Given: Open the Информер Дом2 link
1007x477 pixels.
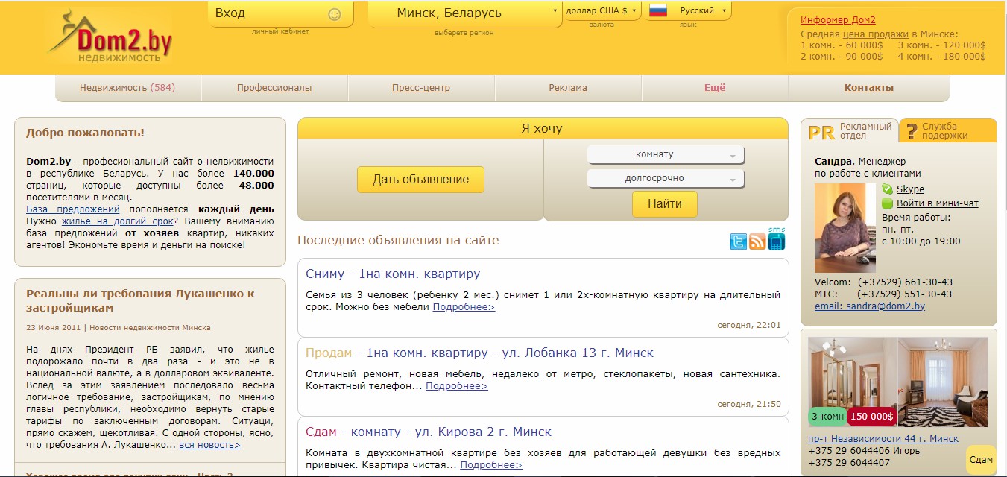Looking at the screenshot, I should click(838, 20).
